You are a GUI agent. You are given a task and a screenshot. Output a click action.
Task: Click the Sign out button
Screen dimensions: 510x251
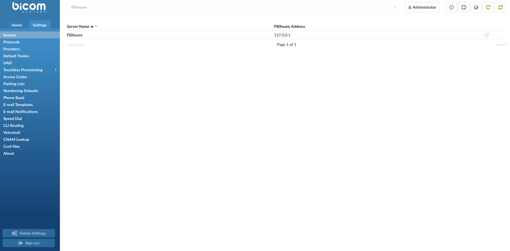coord(29,243)
